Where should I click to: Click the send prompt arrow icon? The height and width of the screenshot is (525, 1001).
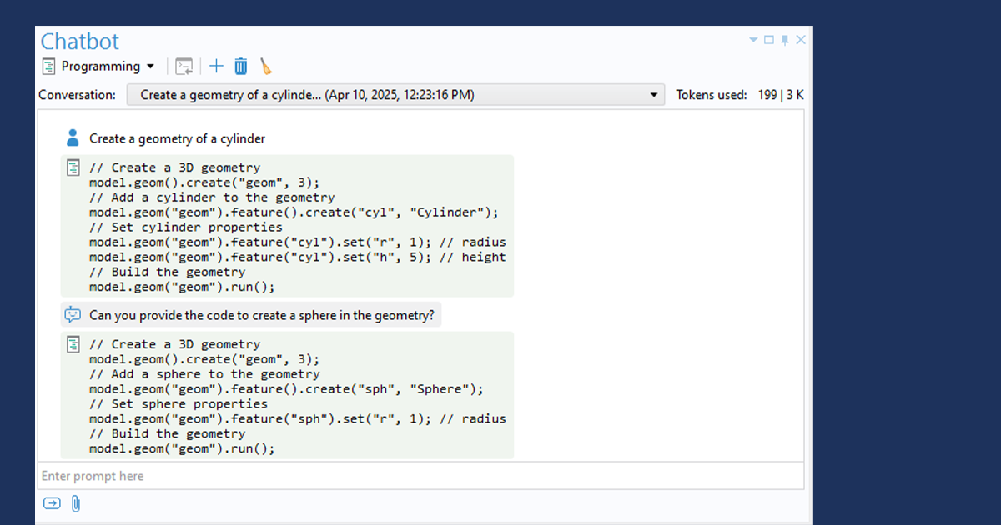(x=52, y=503)
